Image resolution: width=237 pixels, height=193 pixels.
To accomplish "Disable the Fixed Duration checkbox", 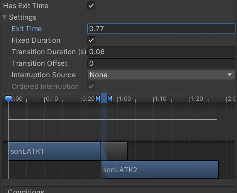I will 91,40.
